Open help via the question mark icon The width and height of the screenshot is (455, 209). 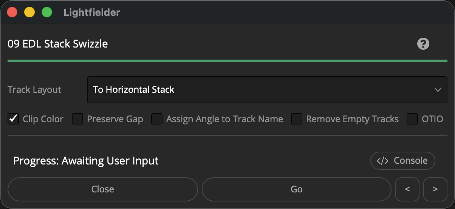[423, 44]
